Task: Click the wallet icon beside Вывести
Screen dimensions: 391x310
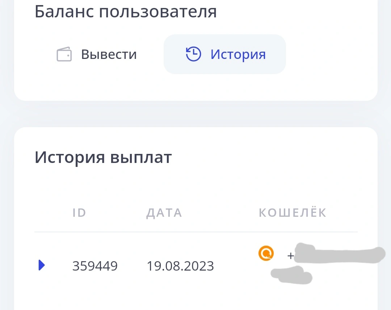Action: click(64, 54)
